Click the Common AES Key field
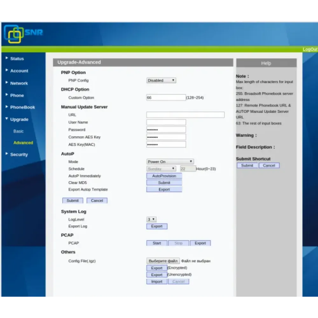The width and height of the screenshot is (318, 318). click(166, 137)
